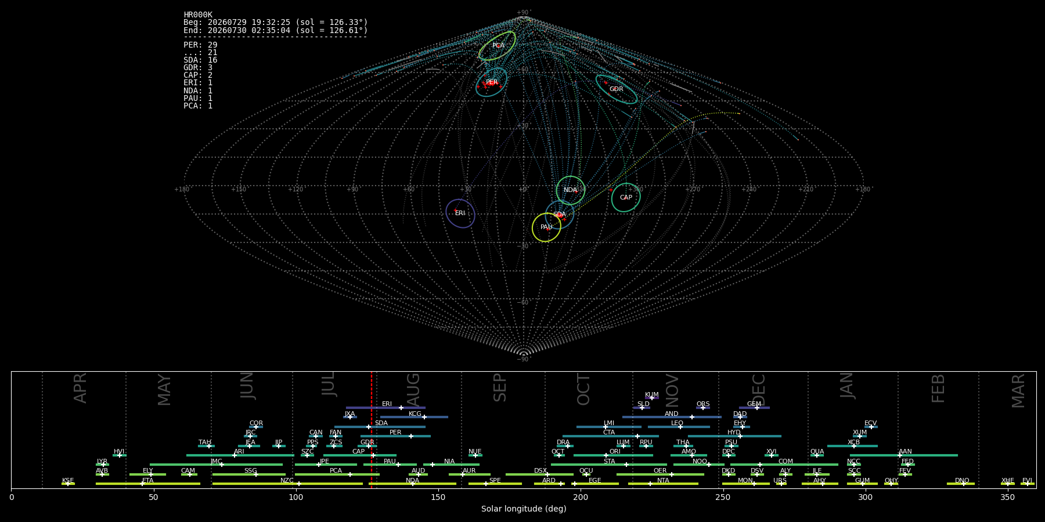This screenshot has width=1045, height=522.
Task: Click the XCB shower label in the timeline
Action: [x=853, y=443]
